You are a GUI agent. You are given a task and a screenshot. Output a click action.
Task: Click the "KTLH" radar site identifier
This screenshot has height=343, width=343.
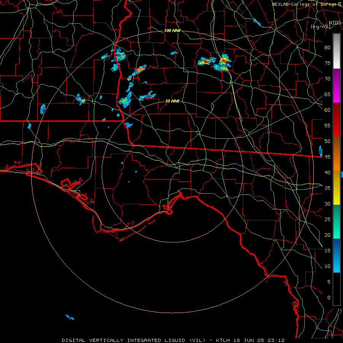tap(224, 340)
